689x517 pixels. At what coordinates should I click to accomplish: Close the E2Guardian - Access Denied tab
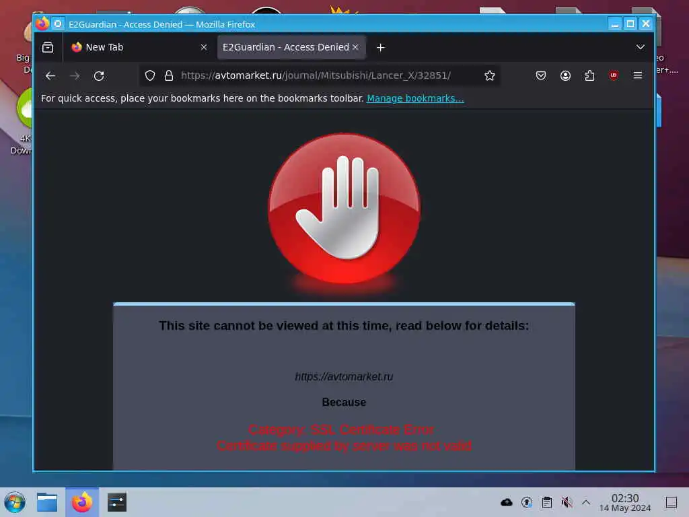[x=355, y=47]
